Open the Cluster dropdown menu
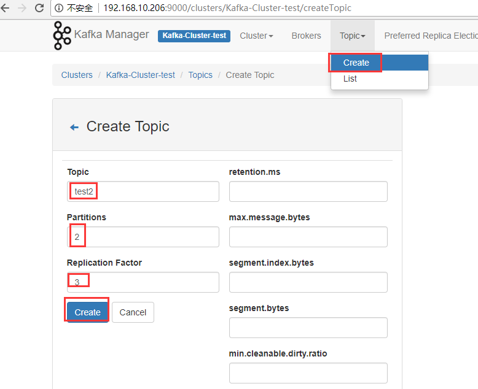The image size is (478, 389). (x=256, y=36)
